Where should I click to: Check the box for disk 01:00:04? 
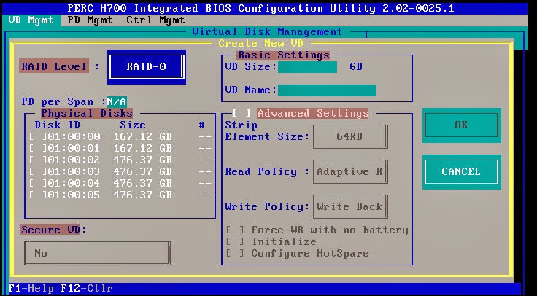click(37, 184)
